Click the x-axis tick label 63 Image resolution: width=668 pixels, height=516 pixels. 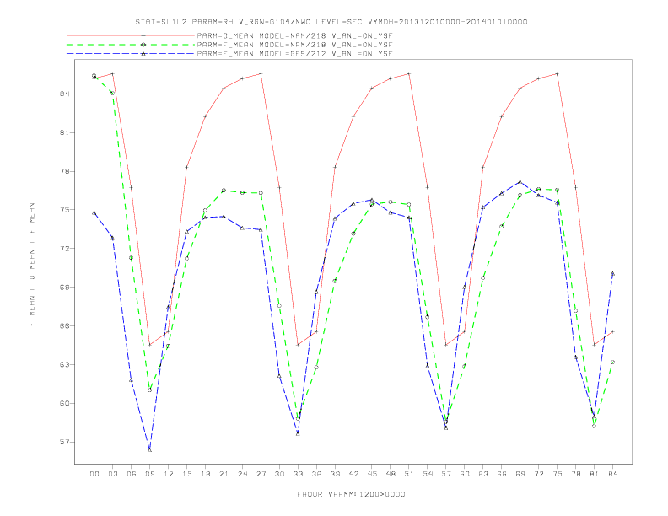(483, 474)
